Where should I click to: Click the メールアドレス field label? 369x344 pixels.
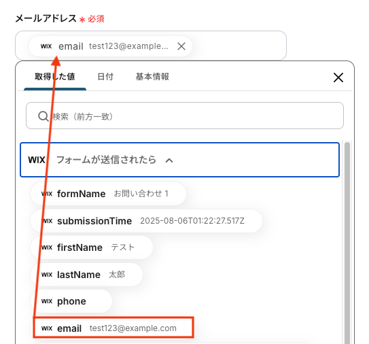tap(46, 18)
